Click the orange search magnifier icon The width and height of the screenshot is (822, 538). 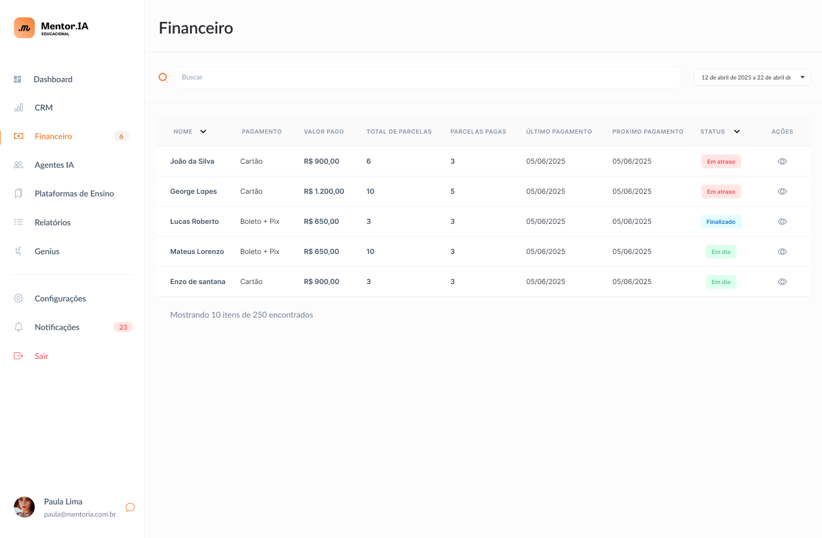coord(163,78)
